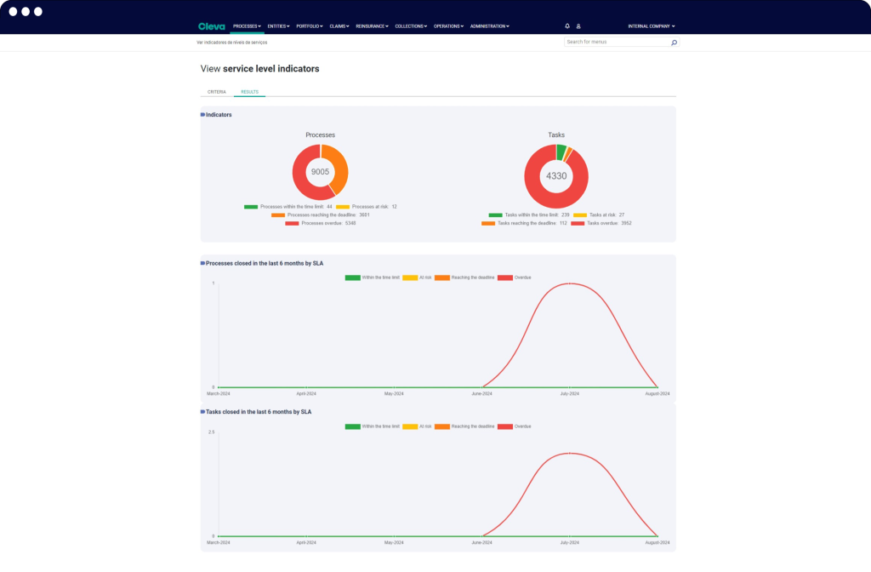The height and width of the screenshot is (572, 871).
Task: Toggle Processes overdue legend item
Action: point(321,223)
